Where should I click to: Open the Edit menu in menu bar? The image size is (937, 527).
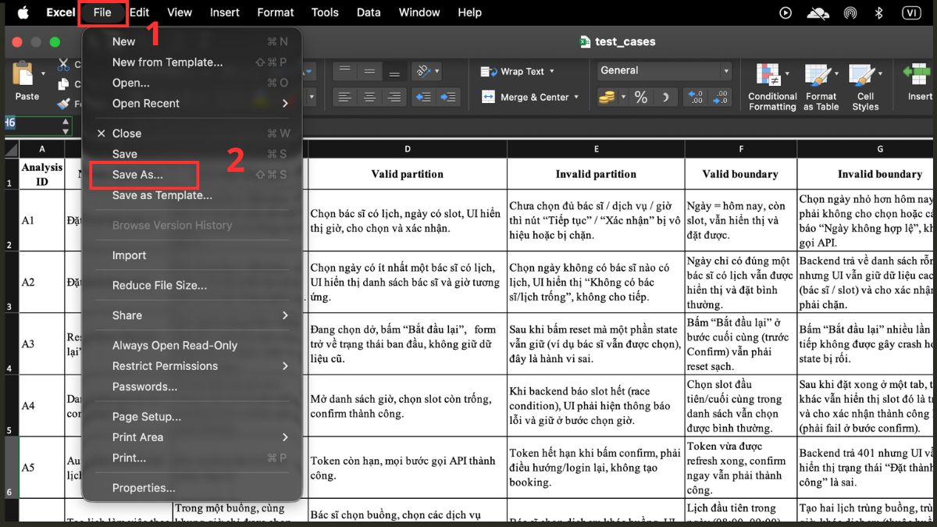(x=139, y=12)
